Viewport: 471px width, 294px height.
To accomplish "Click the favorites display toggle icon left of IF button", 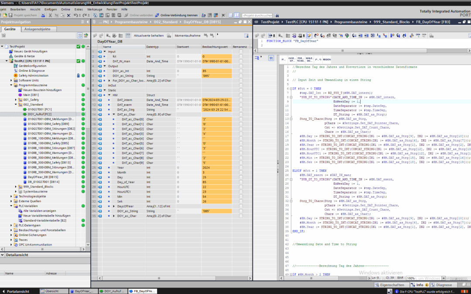I will [271, 58].
